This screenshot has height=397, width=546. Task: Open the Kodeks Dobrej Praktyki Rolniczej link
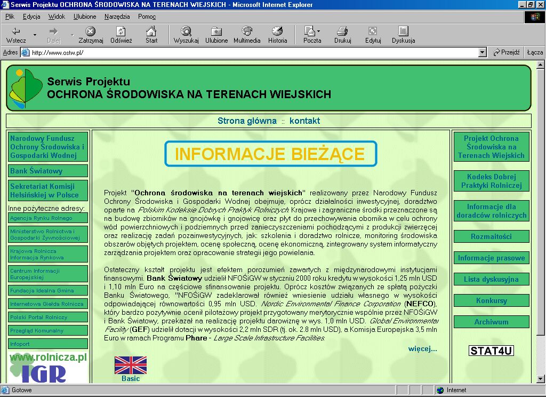tap(491, 181)
